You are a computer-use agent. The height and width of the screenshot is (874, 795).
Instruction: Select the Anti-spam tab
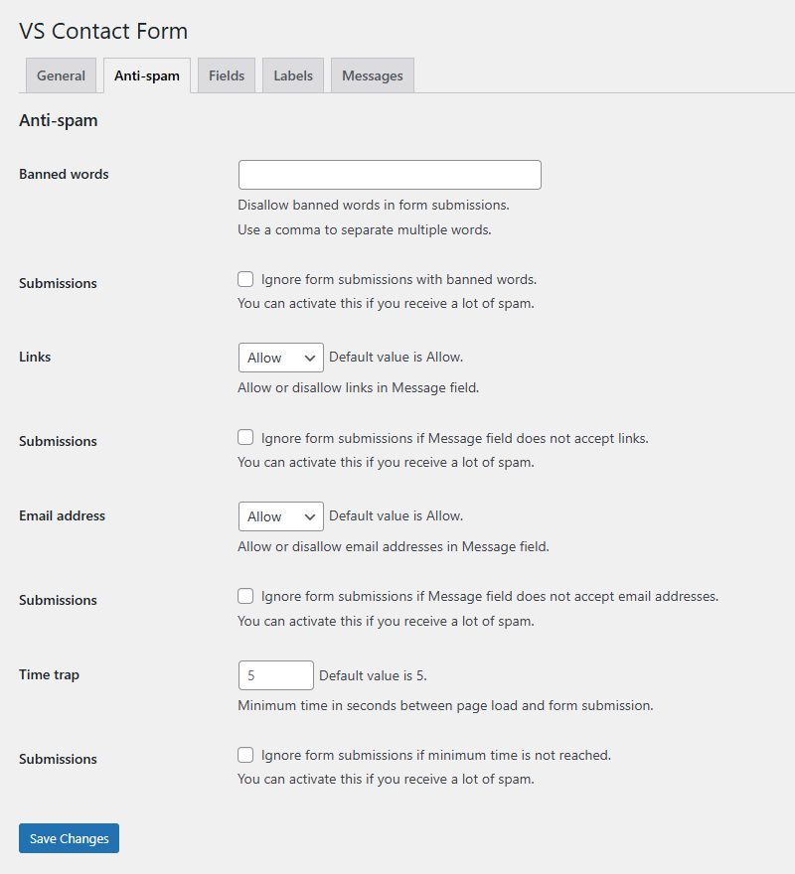coord(146,74)
